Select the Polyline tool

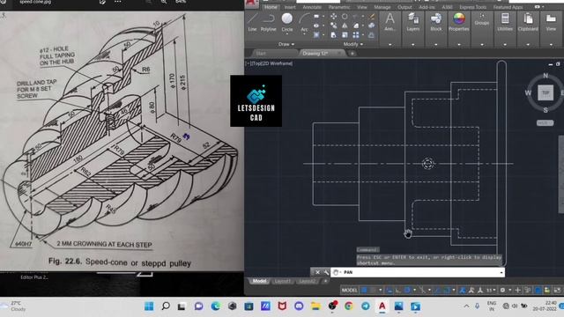[268, 21]
